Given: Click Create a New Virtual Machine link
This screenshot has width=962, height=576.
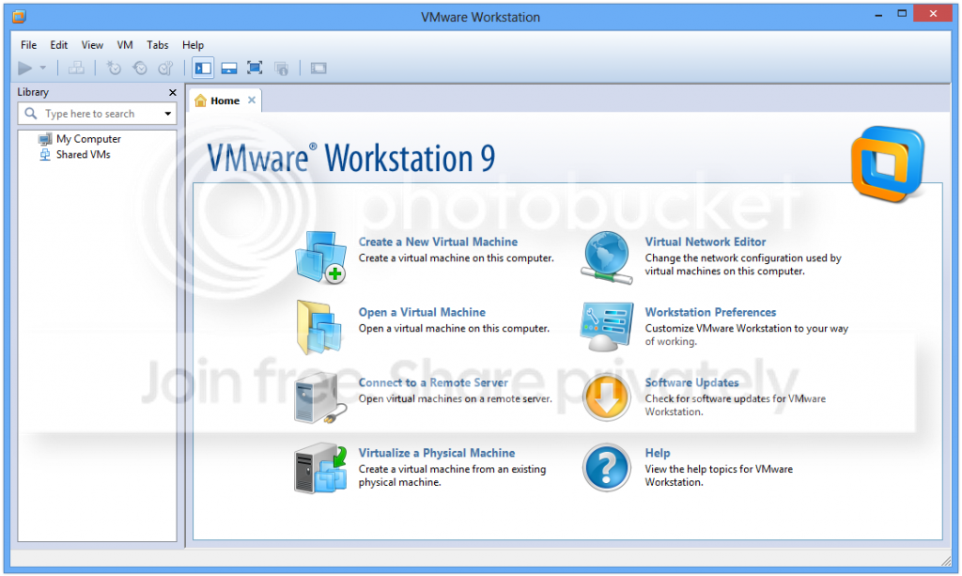Looking at the screenshot, I should coord(438,241).
